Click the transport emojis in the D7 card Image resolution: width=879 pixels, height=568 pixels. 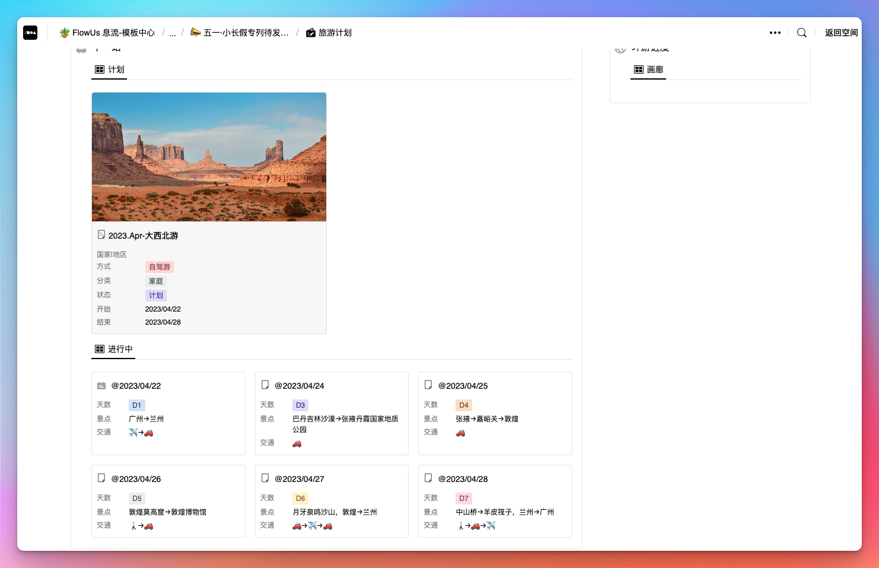(476, 526)
